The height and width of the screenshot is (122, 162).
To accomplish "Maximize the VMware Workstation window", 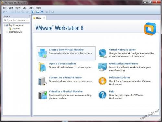I will pyautogui.click(x=150, y=2).
